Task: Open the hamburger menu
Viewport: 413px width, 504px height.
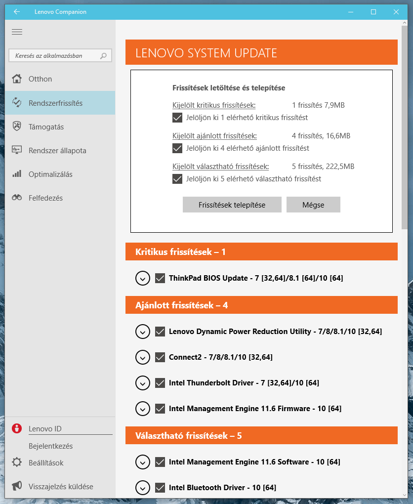Action: 17,32
